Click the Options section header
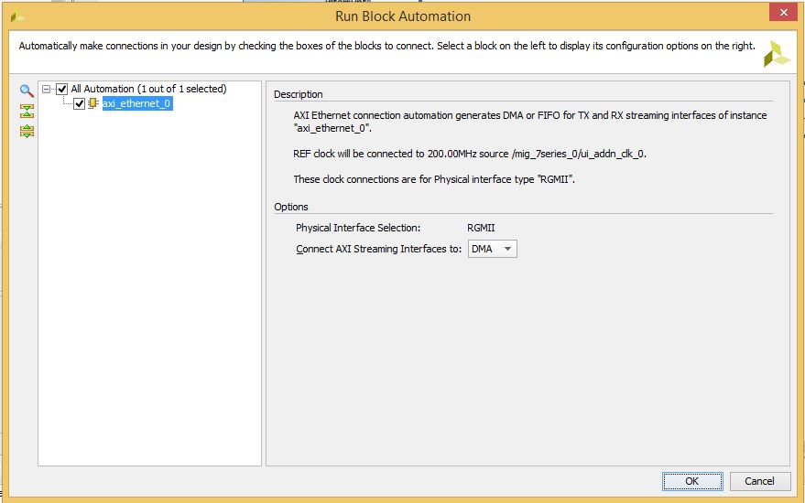The height and width of the screenshot is (503, 805). tap(291, 207)
